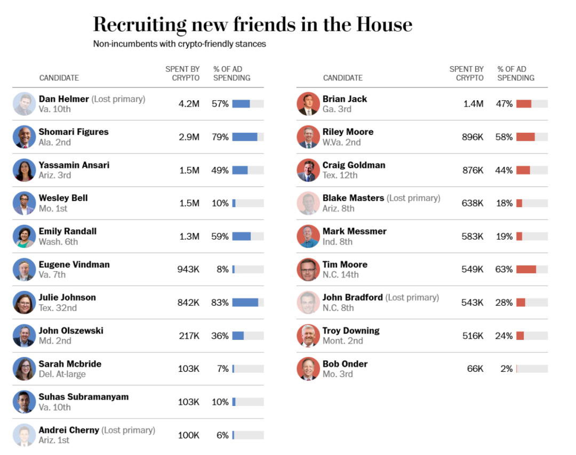This screenshot has width=576, height=455.
Task: Click Shomari Figures' avatar photo
Action: [x=24, y=137]
